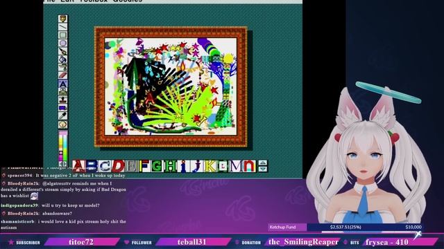Pick the green letter H stamp
444x249 pixels.
(x=170, y=166)
